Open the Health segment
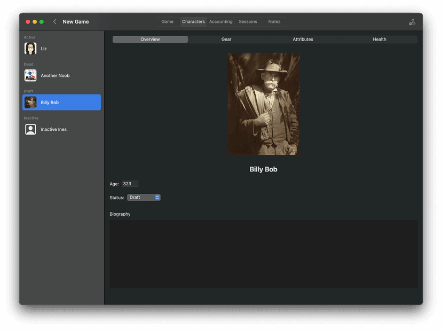Viewport: 442px width, 330px height. pyautogui.click(x=380, y=40)
